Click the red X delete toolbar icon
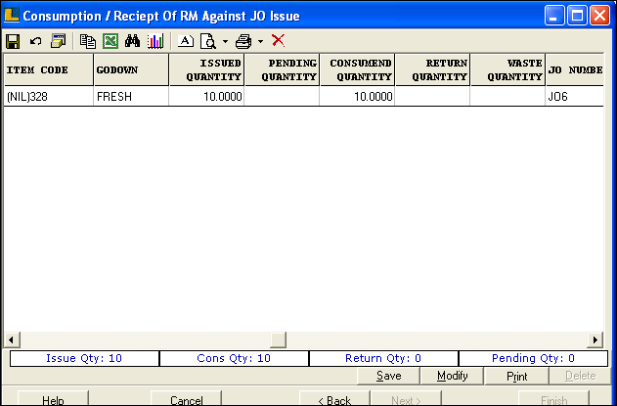 278,41
